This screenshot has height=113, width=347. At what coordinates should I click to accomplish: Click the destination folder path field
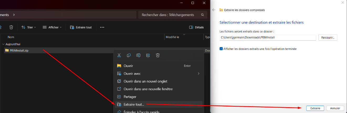(268, 38)
